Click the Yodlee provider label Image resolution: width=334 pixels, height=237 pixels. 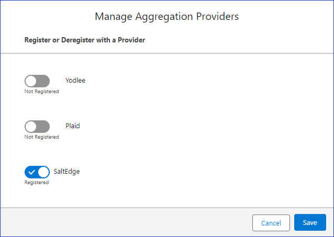(75, 80)
